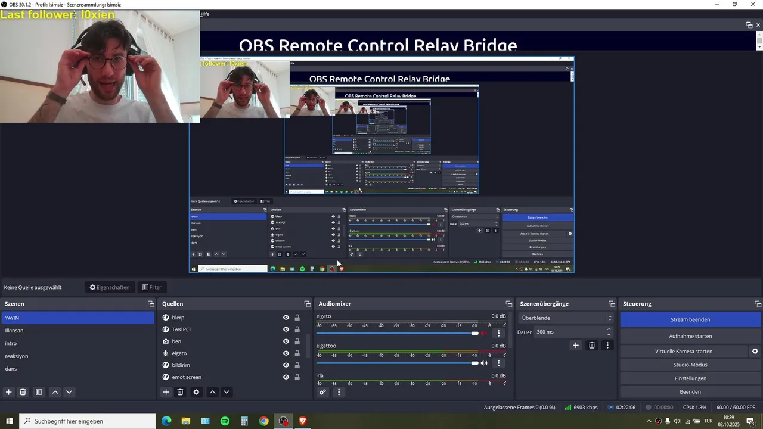
Task: Add a new source with the Quellen plus icon
Action: tap(166, 392)
